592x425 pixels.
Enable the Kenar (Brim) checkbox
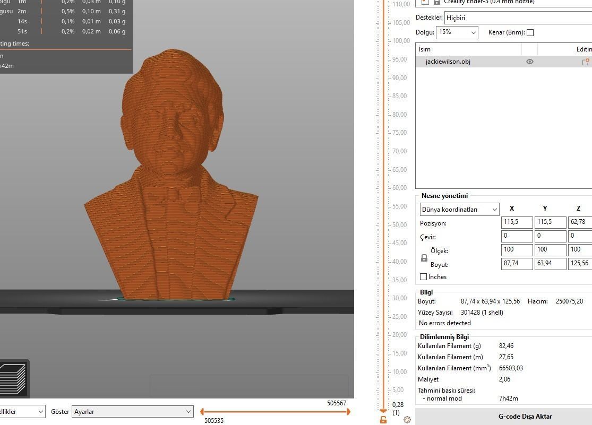point(530,32)
